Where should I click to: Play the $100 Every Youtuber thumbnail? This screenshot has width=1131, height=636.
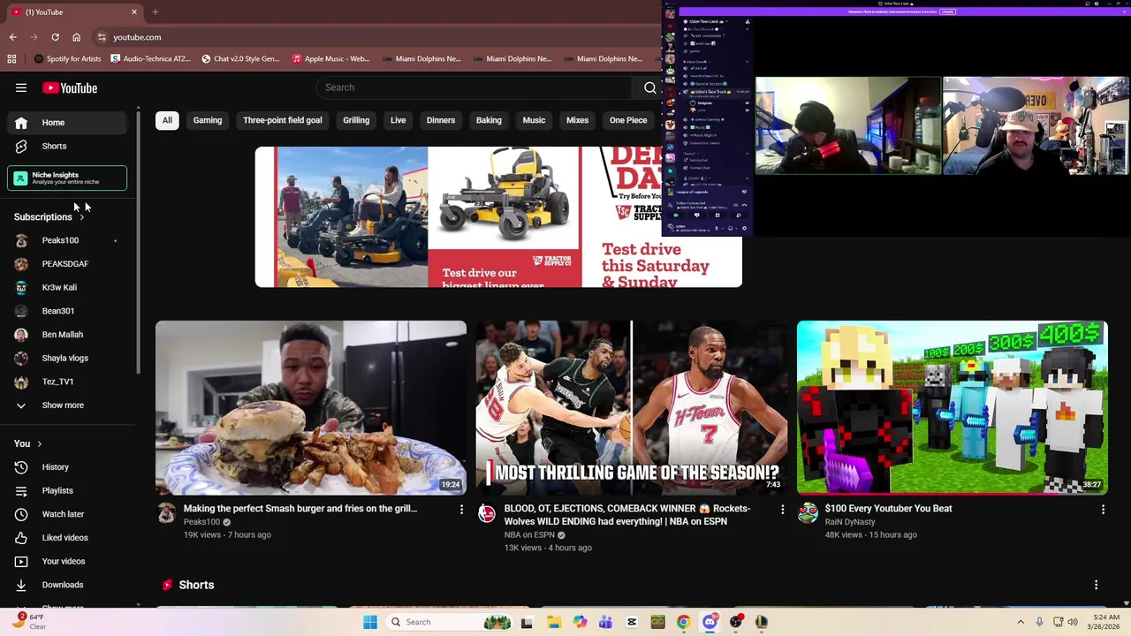(953, 407)
